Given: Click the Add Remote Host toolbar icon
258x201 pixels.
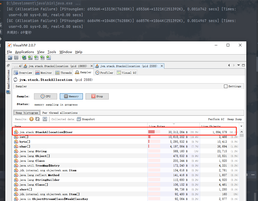Looking at the screenshot, I should 24,58.
